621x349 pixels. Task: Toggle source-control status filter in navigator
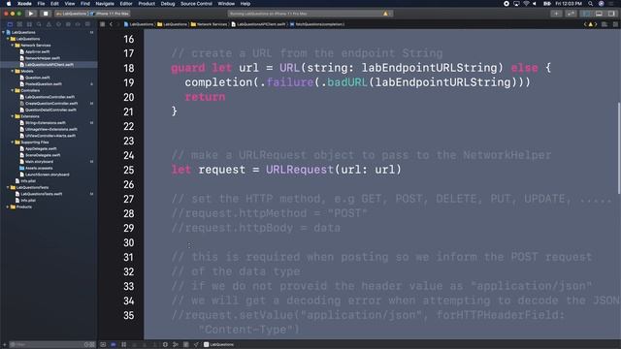[x=92, y=345]
